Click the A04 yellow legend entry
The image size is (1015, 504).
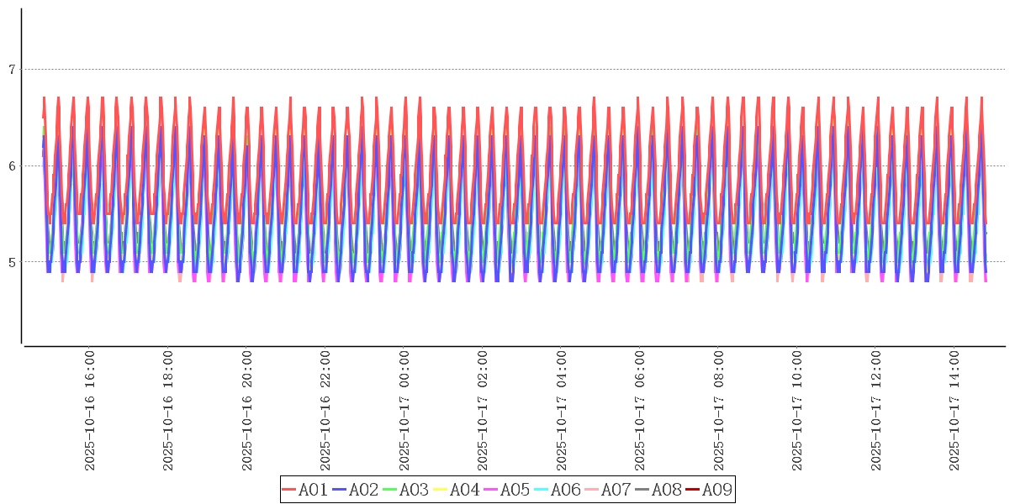tap(457, 490)
